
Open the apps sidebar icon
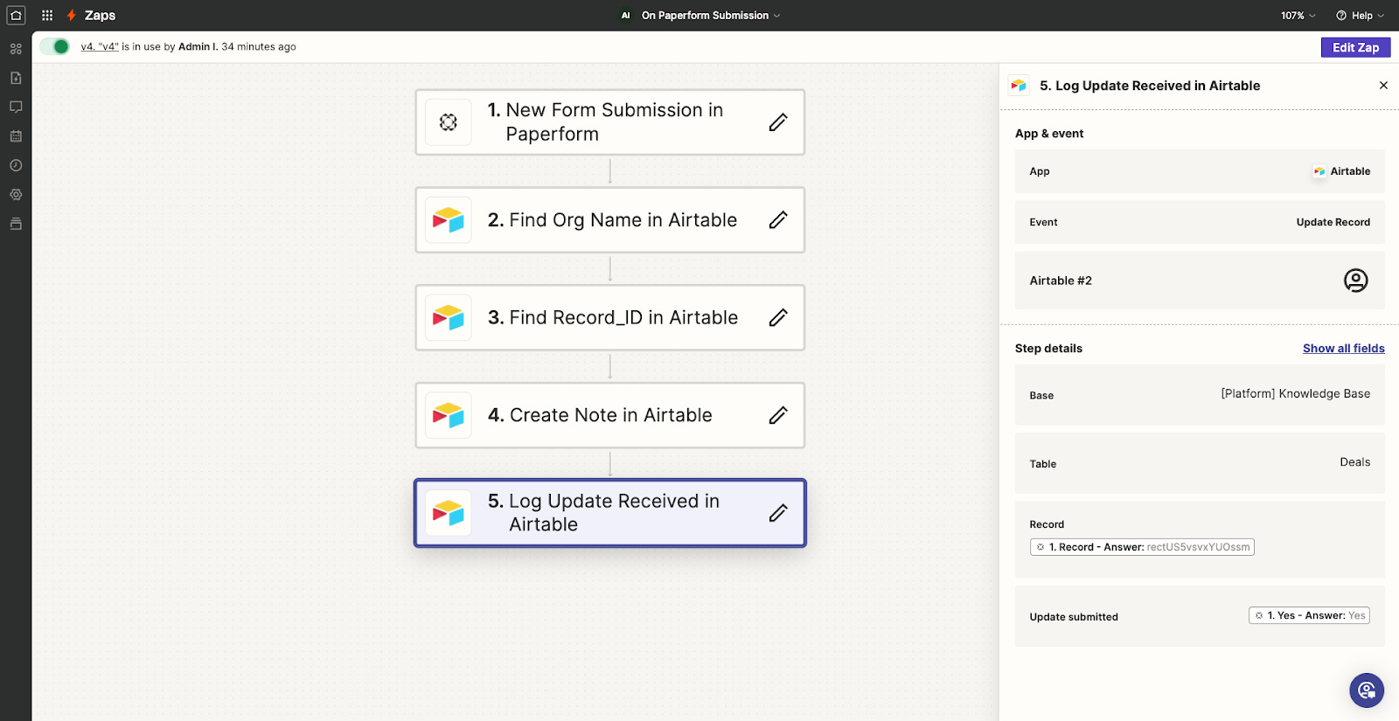pos(16,49)
